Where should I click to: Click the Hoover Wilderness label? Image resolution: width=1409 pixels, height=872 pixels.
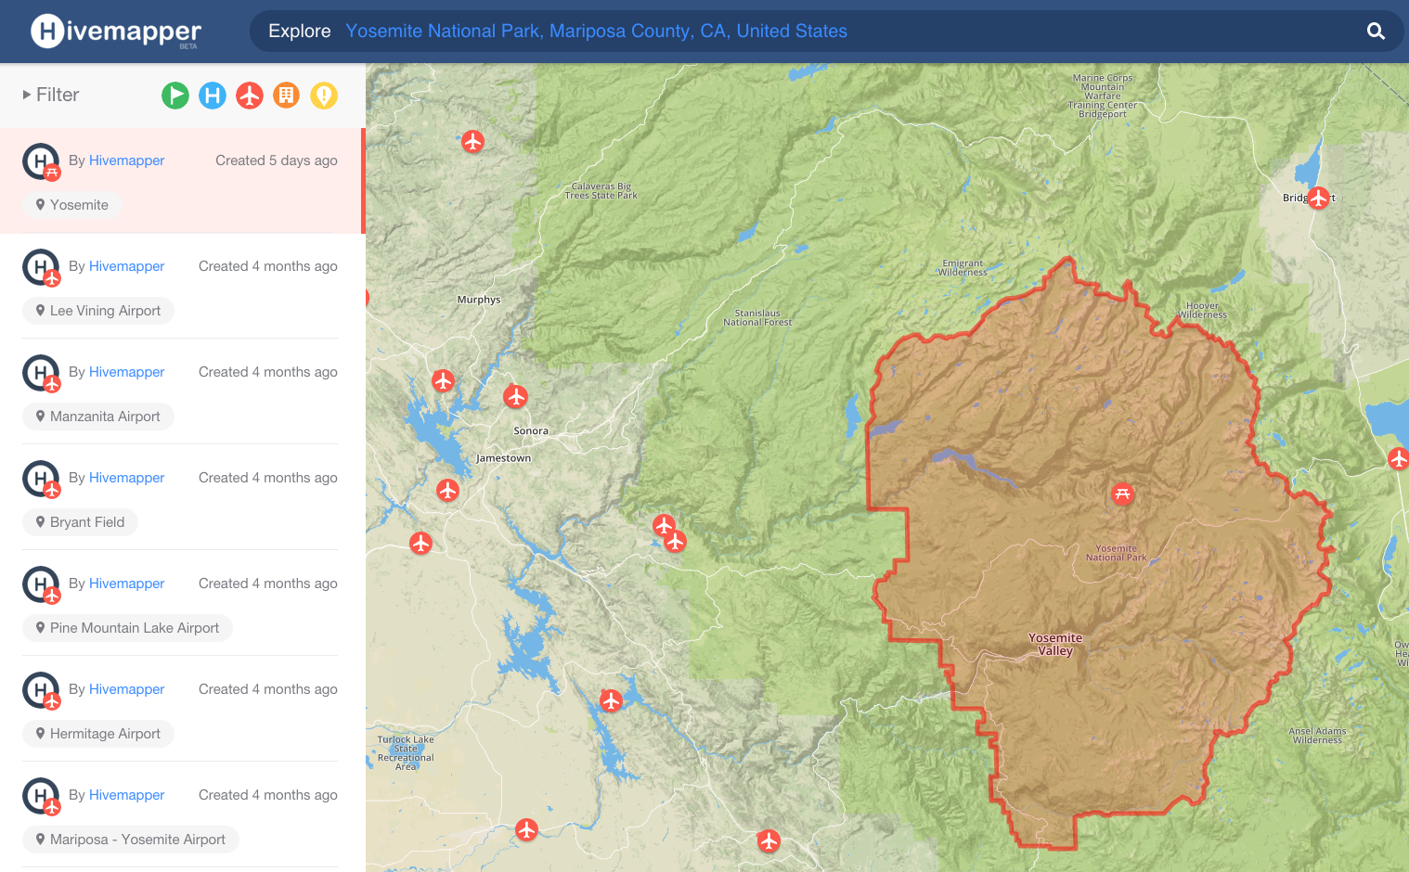[x=1202, y=310]
